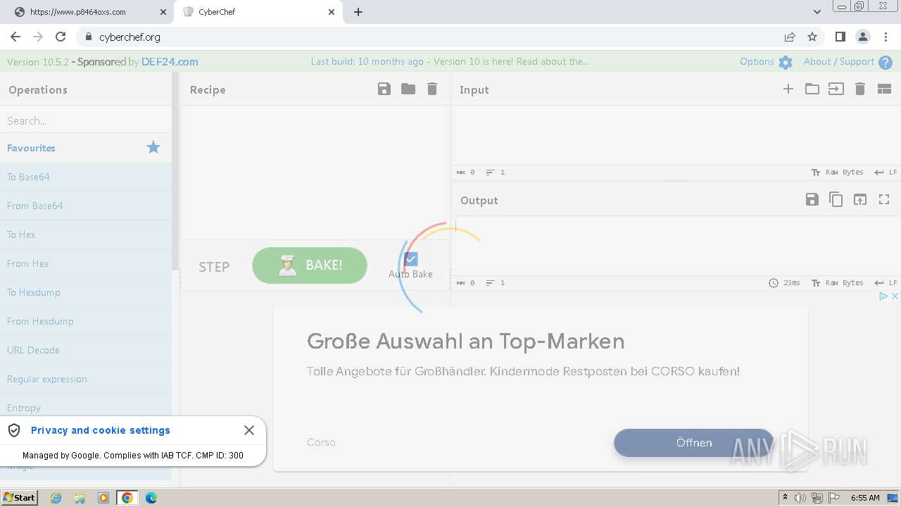Clear the recipe with trash icon
This screenshot has height=507, width=901.
point(432,89)
